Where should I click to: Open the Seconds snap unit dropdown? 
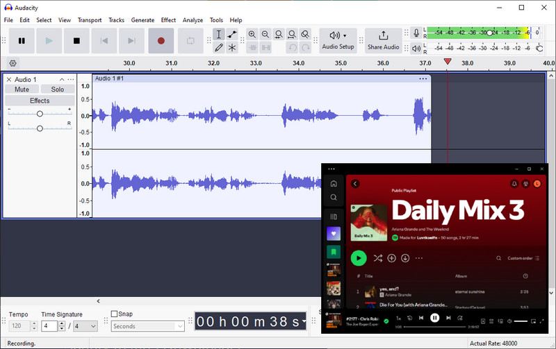coord(148,326)
